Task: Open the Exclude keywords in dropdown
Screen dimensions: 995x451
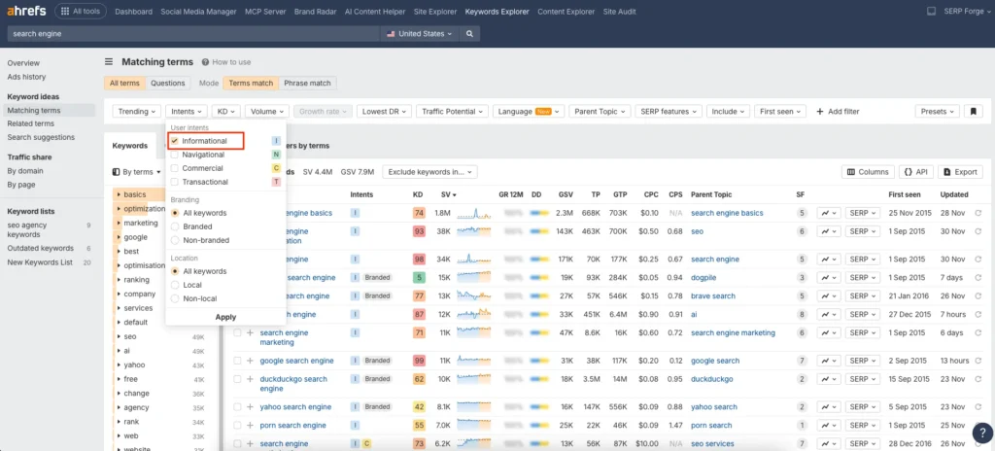Action: pyautogui.click(x=429, y=171)
